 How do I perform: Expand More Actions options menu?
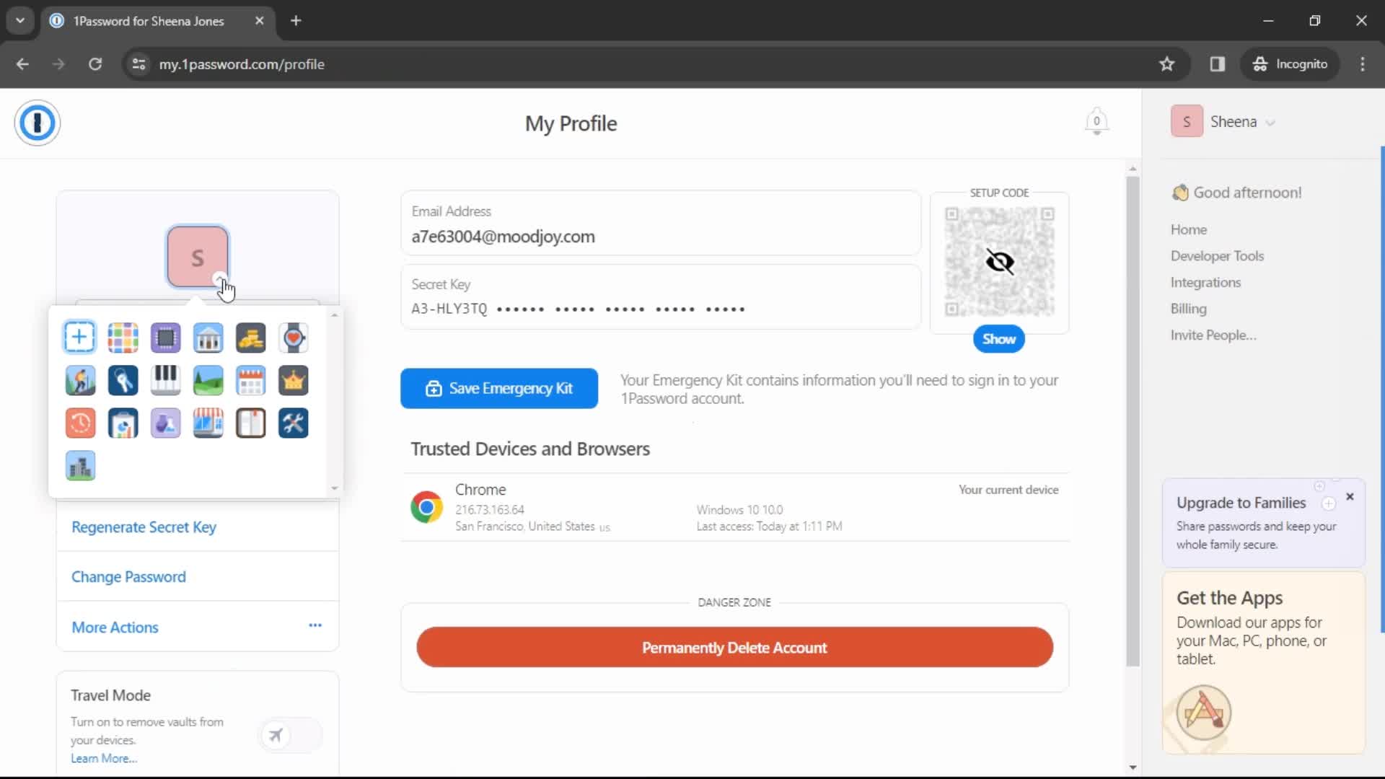(315, 627)
